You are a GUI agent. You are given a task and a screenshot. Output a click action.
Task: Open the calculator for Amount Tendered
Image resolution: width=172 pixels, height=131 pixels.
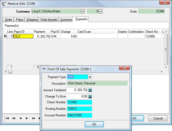click(90, 90)
